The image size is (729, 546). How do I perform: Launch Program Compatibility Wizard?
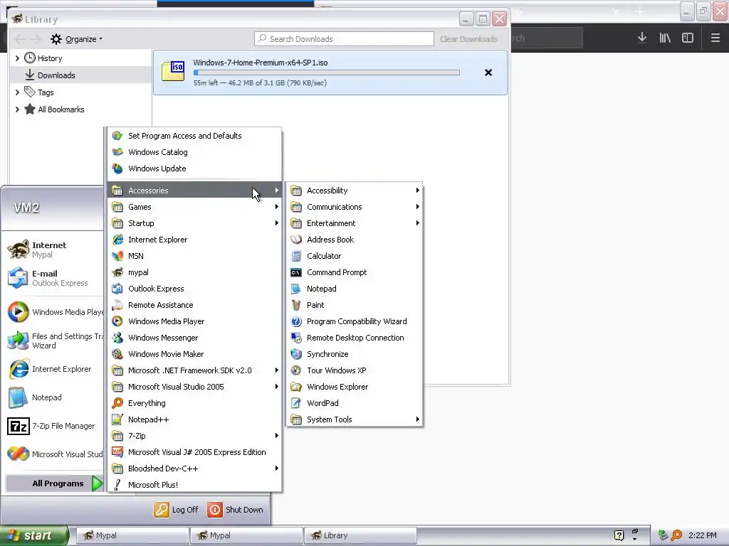tap(354, 321)
